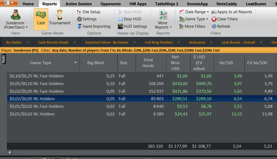Click the 152 937 total hands cell

(156, 91)
